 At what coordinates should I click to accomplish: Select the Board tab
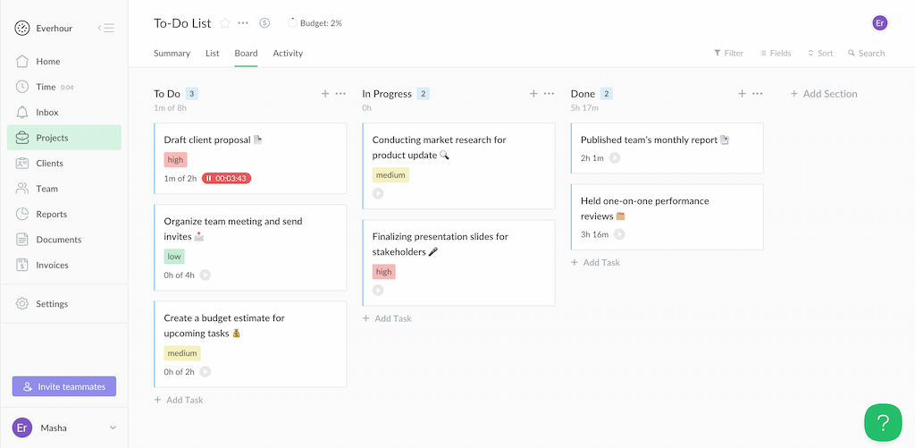point(247,53)
